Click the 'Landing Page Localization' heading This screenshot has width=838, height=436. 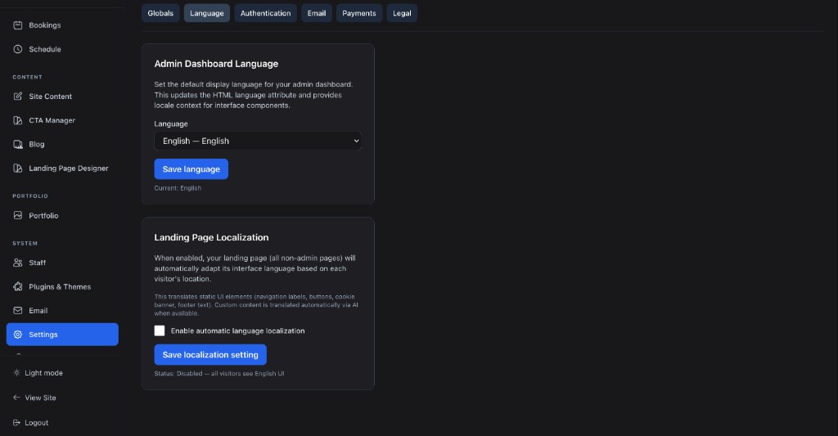[212, 237]
